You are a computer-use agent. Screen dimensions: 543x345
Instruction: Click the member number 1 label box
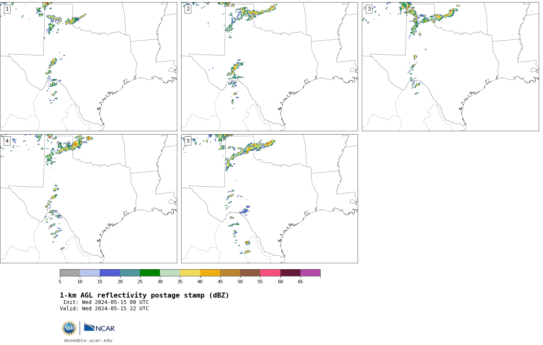[7, 9]
